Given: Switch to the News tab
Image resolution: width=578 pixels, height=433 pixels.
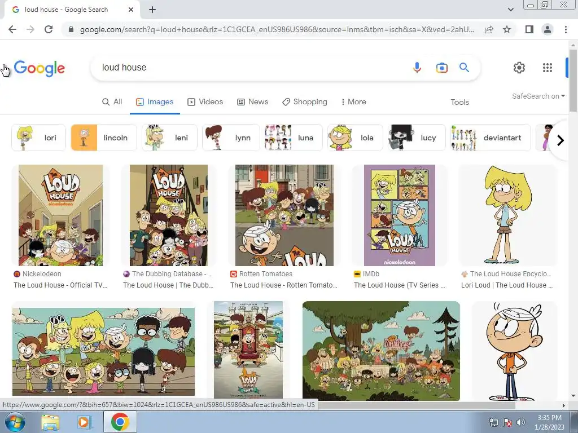Looking at the screenshot, I should point(252,102).
